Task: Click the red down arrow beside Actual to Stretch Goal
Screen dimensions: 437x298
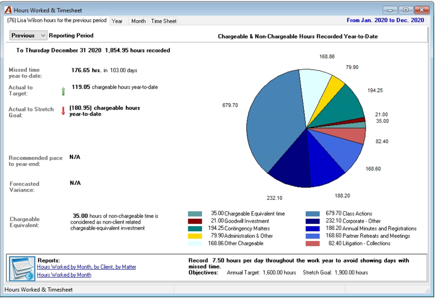Action: coord(63,111)
